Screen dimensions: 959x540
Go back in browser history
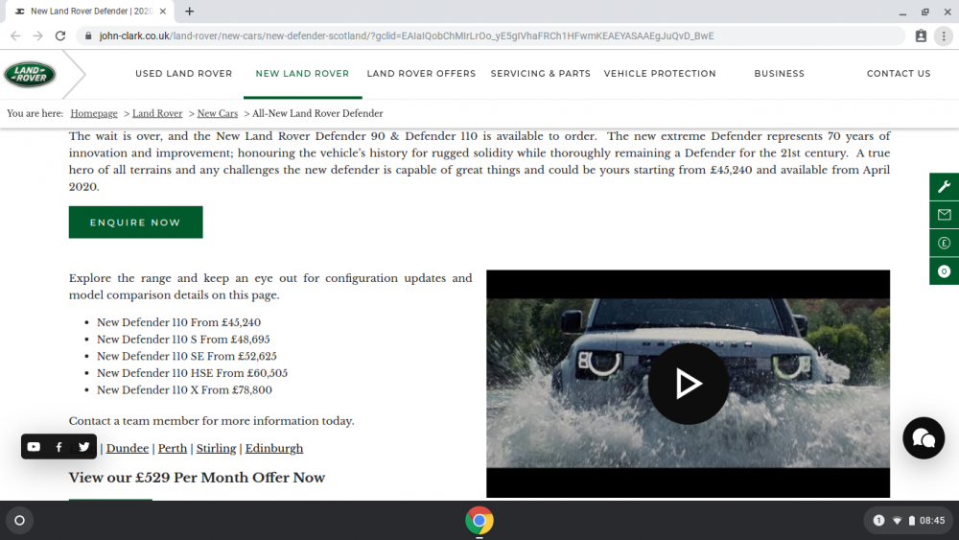[x=15, y=36]
